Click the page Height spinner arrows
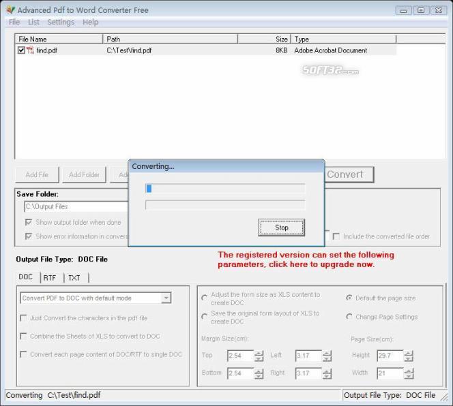 (x=409, y=356)
